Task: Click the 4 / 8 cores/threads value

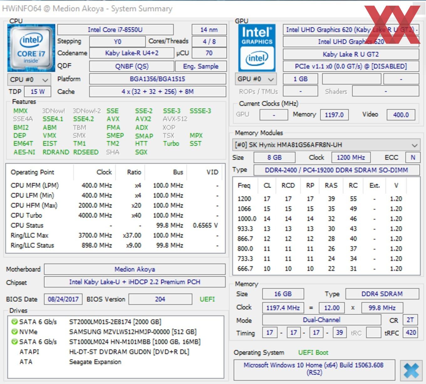Action: [x=209, y=42]
